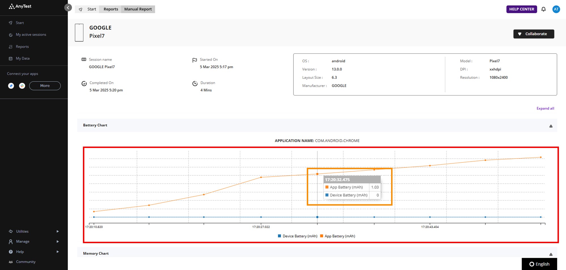
Task: Open My Data section
Action: (23, 58)
